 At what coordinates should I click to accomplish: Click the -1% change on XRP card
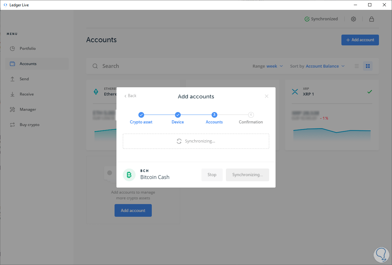point(325,118)
